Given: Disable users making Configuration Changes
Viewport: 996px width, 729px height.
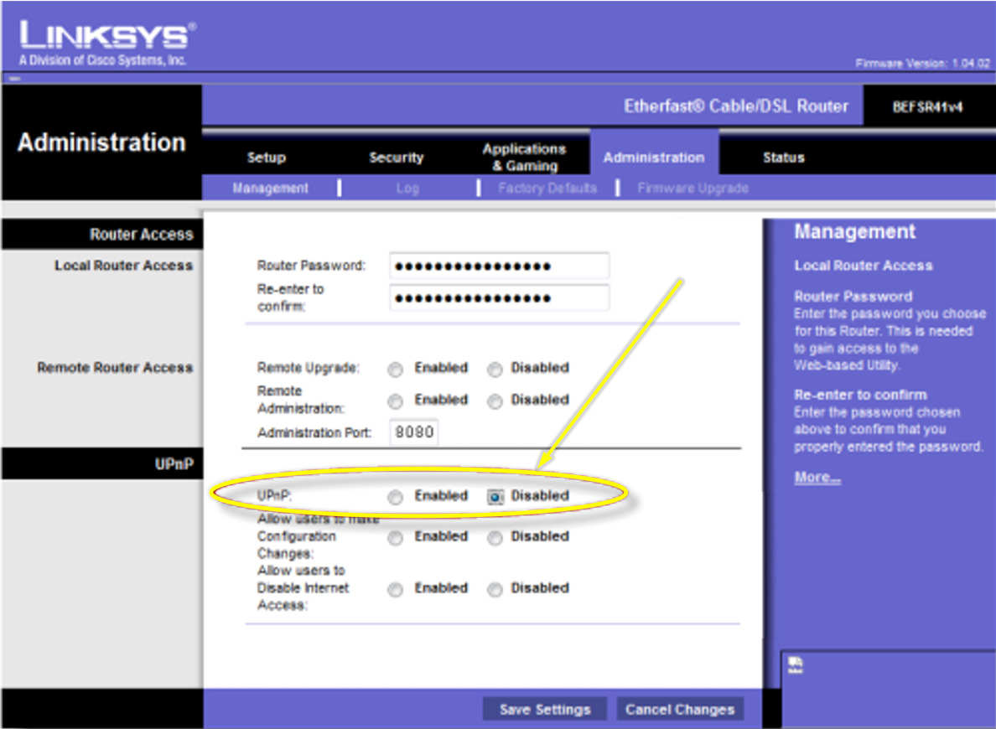Looking at the screenshot, I should point(495,538).
